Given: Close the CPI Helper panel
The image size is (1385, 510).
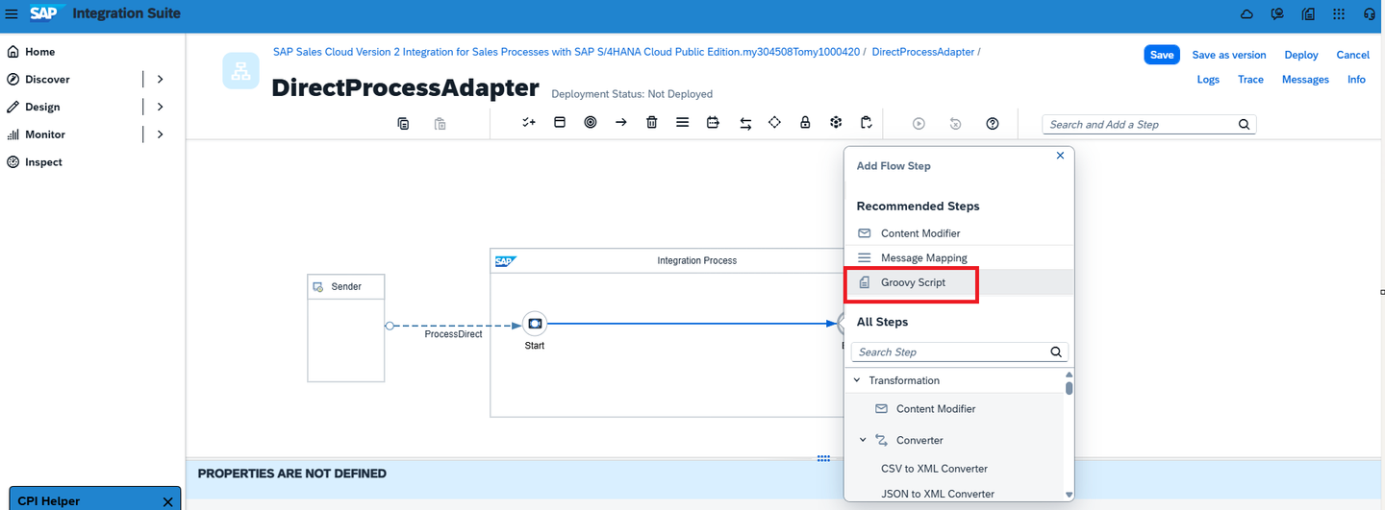Looking at the screenshot, I should pos(167,501).
